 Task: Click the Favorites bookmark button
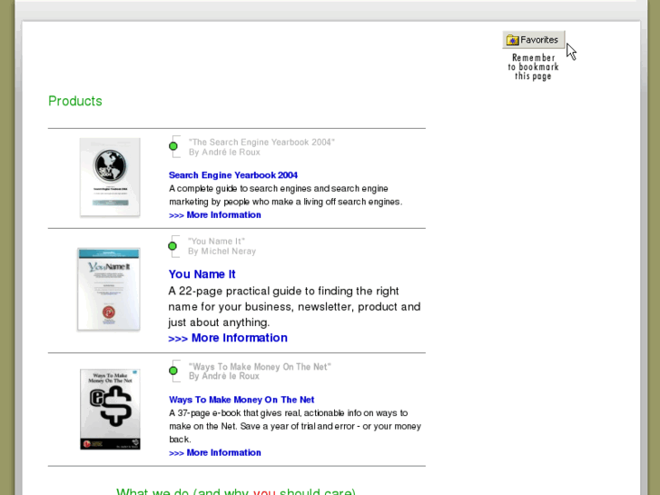pyautogui.click(x=533, y=40)
